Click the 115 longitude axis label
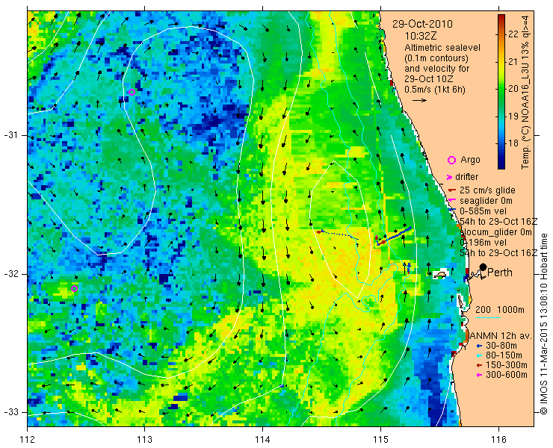This screenshot has width=553, height=448. 380,440
